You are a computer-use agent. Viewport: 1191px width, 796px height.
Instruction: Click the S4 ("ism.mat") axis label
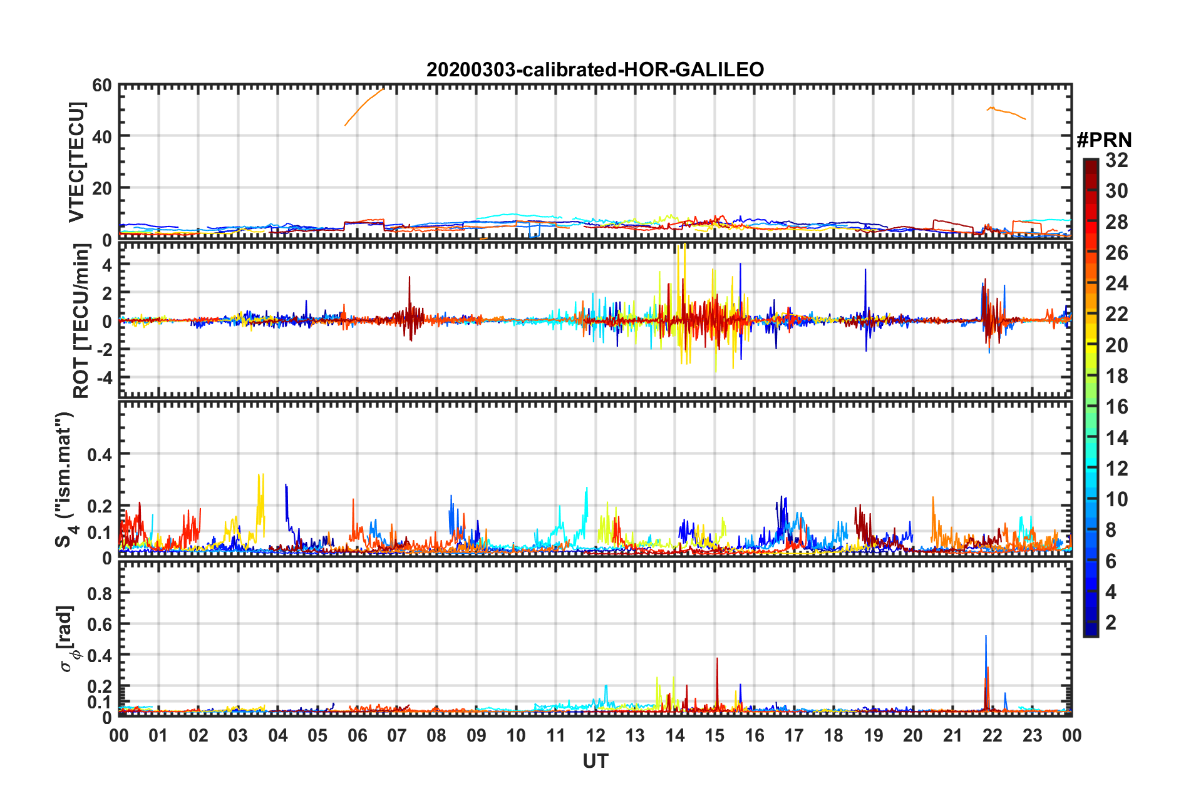click(x=65, y=479)
